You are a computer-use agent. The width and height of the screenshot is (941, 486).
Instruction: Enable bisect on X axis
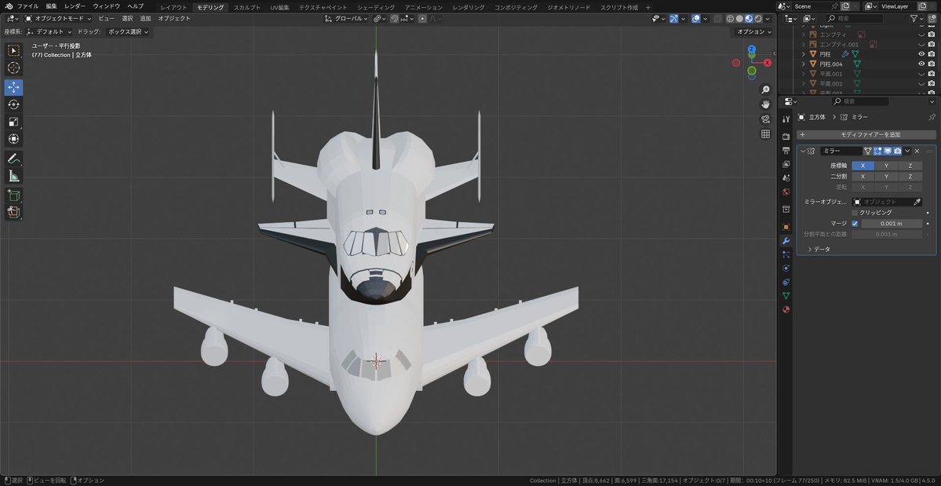click(x=863, y=177)
